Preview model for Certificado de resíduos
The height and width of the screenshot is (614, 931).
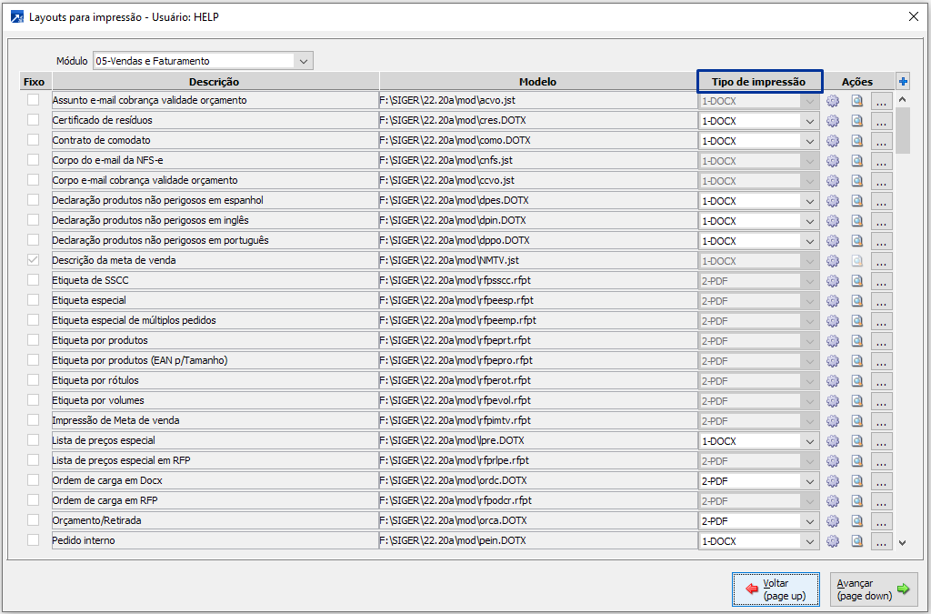coord(856,121)
